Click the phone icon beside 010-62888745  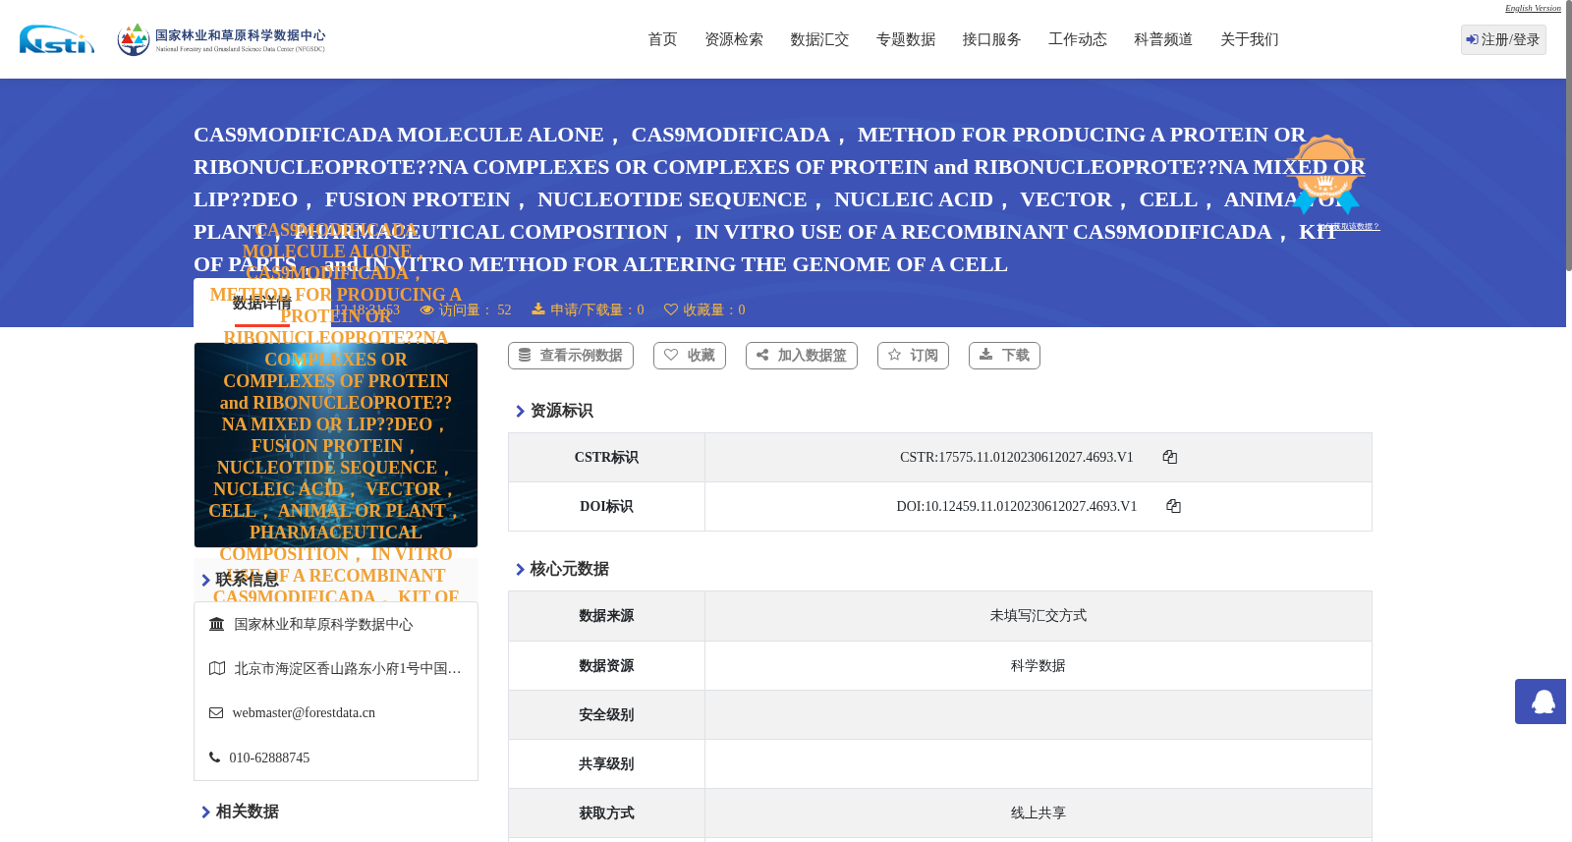(214, 758)
